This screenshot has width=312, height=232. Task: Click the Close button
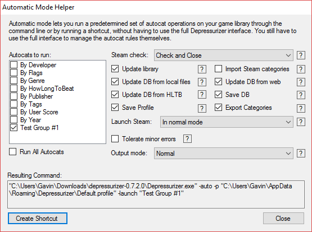(283, 219)
